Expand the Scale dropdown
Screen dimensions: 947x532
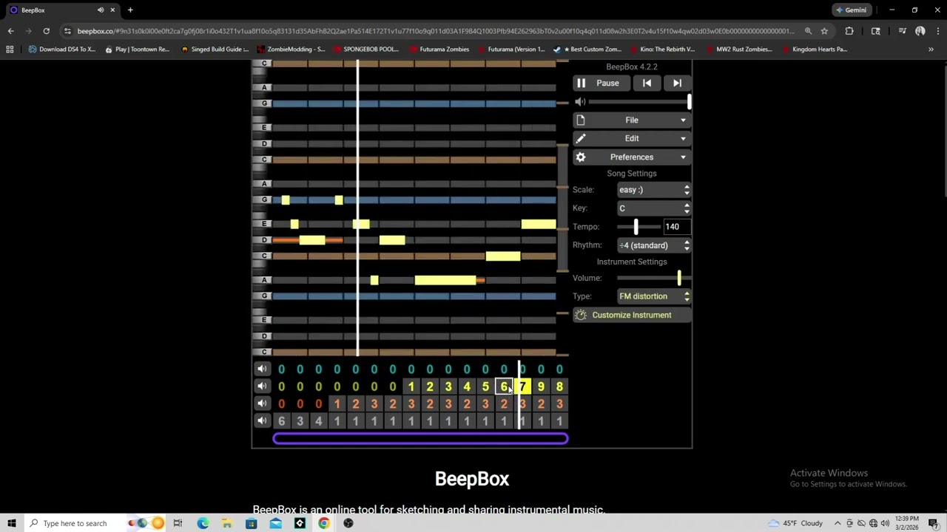pyautogui.click(x=654, y=190)
